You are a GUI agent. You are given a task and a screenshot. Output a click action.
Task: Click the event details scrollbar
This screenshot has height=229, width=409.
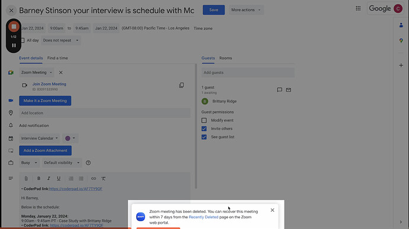196,126
